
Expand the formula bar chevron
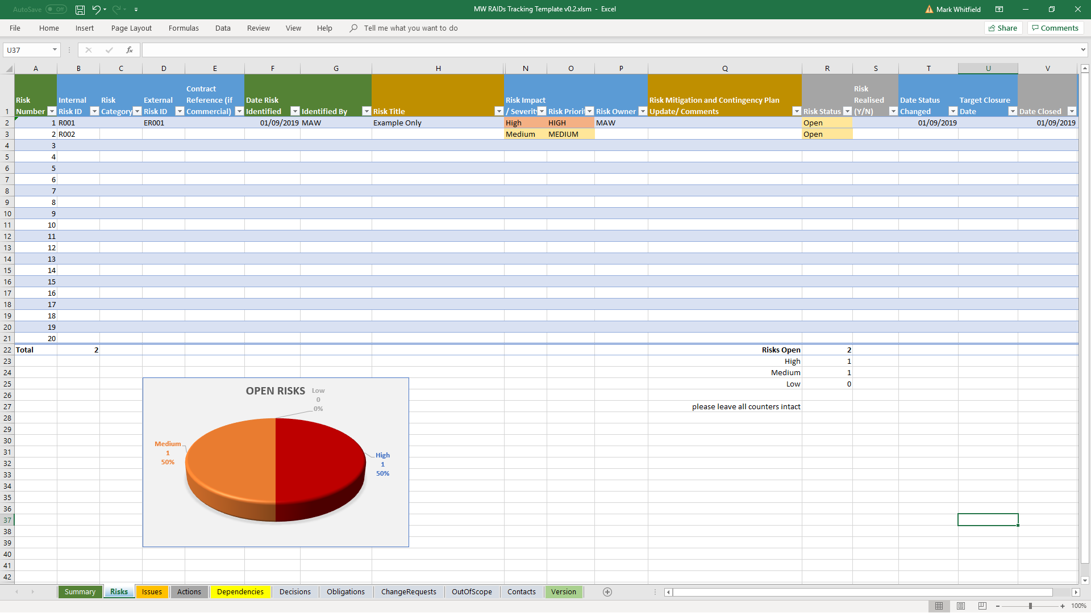click(x=1083, y=50)
